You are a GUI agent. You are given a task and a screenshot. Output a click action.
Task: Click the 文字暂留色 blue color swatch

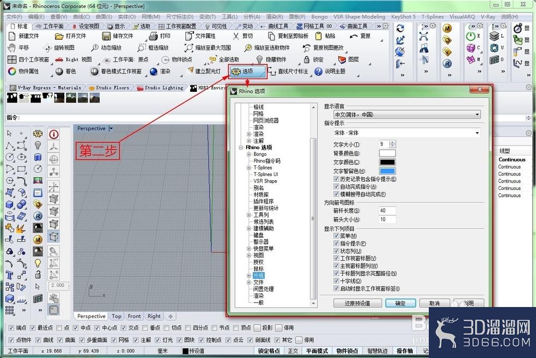[x=388, y=171]
